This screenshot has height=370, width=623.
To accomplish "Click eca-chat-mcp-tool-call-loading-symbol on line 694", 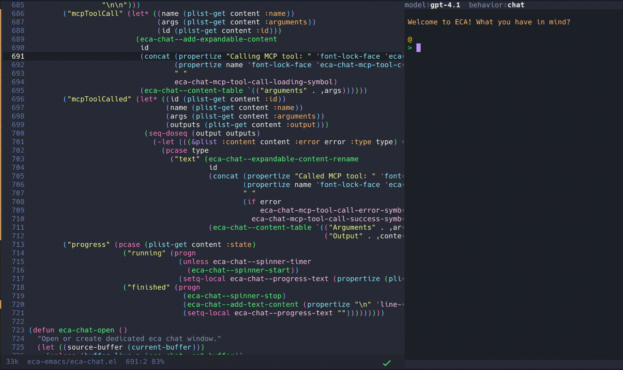I will point(254,82).
